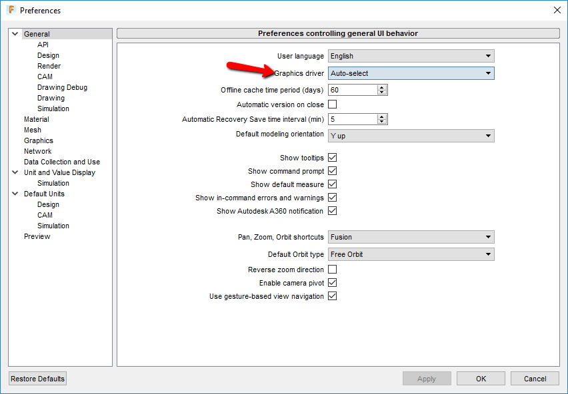Enable Reverse zoom direction
Viewport: 568px width, 394px height.
click(332, 270)
